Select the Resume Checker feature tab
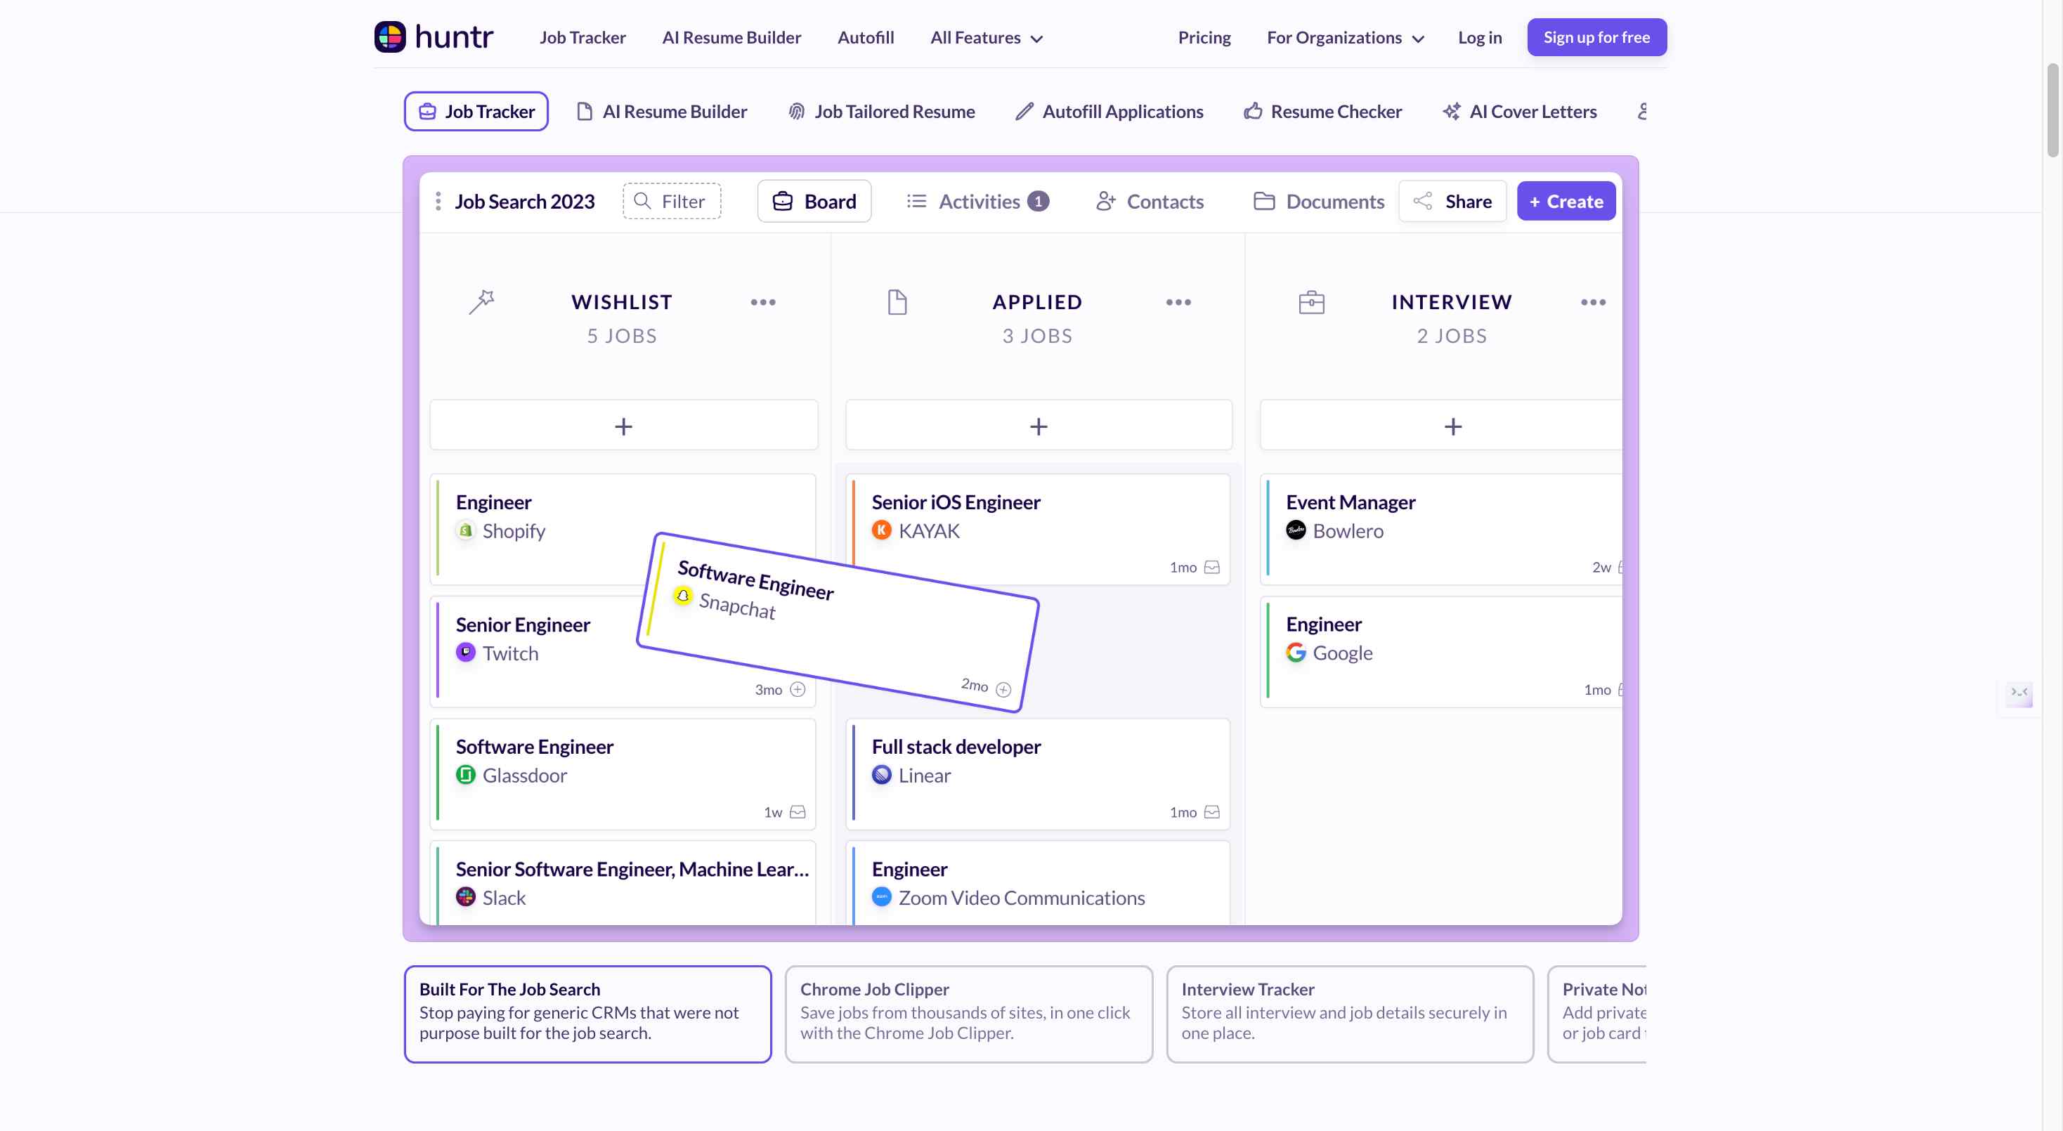 tap(1322, 111)
